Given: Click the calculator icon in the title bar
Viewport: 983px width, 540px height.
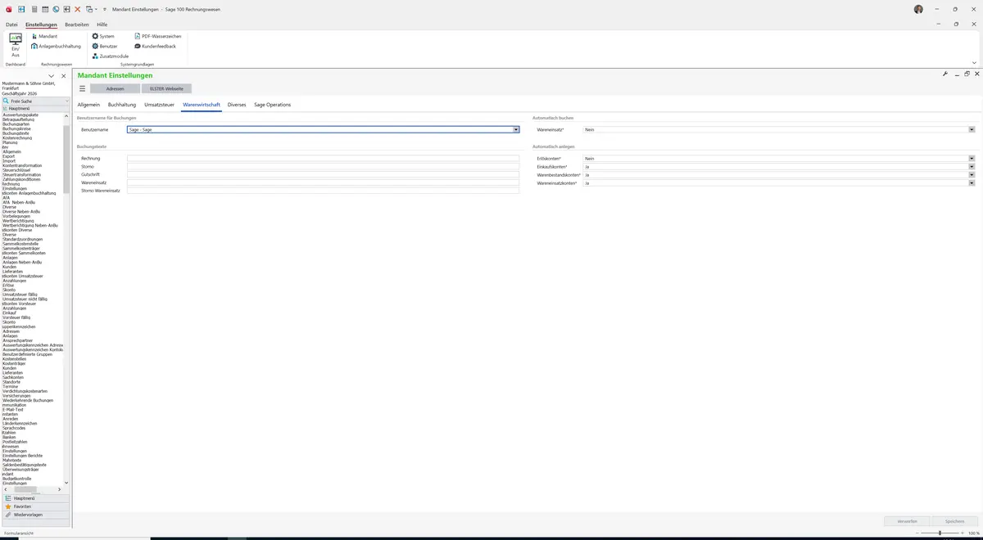Looking at the screenshot, I should (34, 9).
